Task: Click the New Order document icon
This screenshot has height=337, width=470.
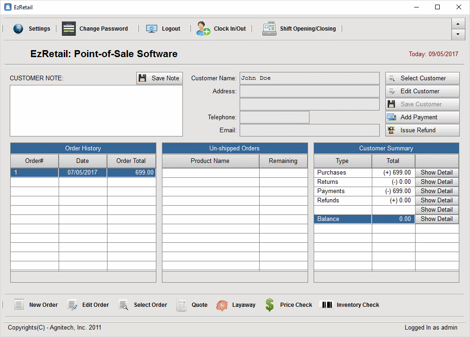Action: pos(19,305)
